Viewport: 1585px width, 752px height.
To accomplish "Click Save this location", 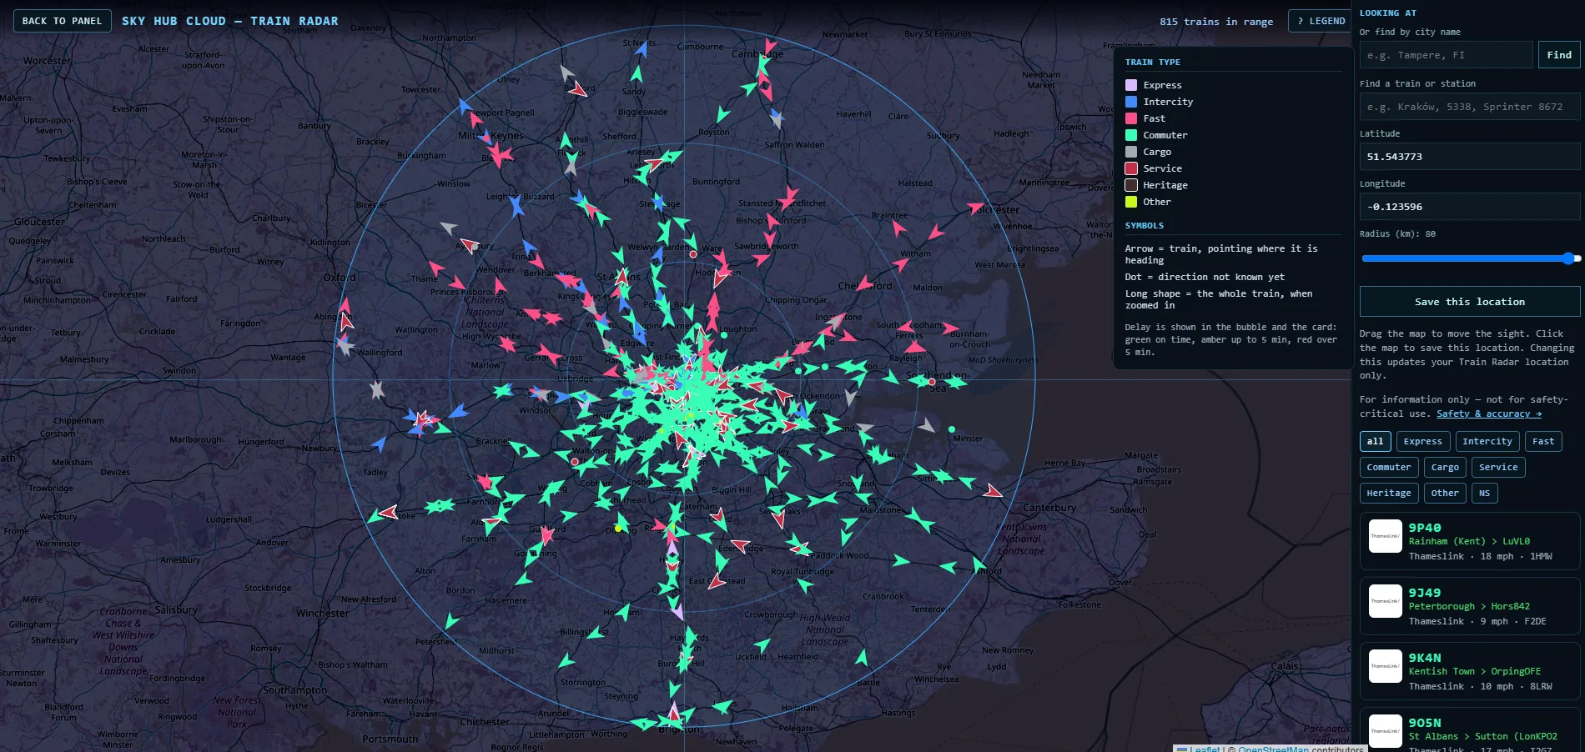I will pos(1470,302).
